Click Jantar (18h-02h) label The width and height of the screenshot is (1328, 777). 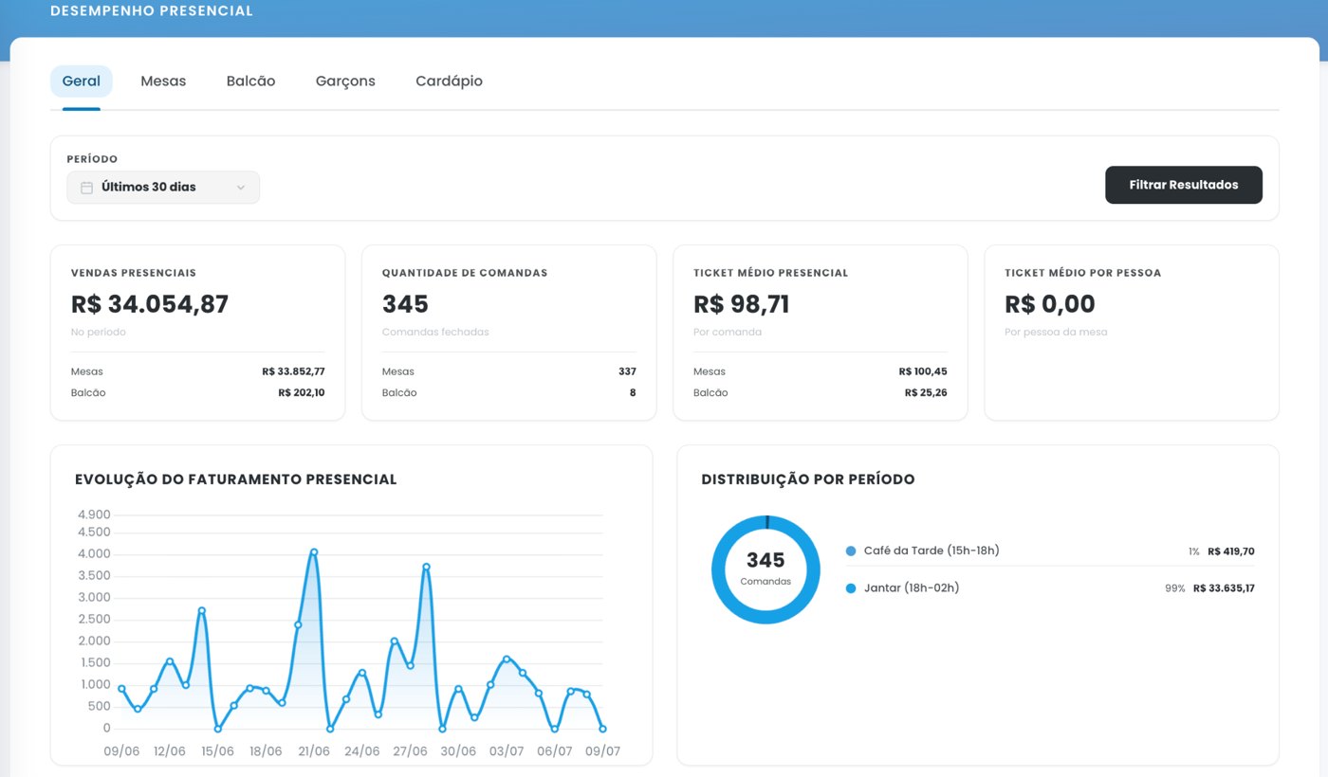[x=912, y=588]
